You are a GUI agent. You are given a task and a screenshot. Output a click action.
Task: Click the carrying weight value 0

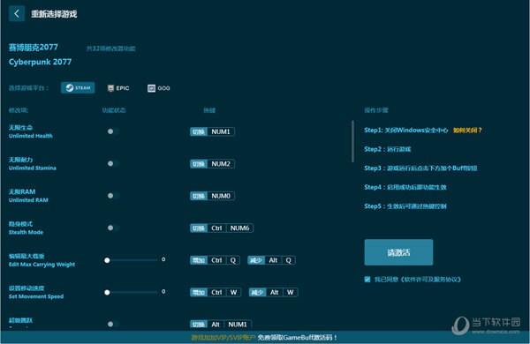click(163, 259)
